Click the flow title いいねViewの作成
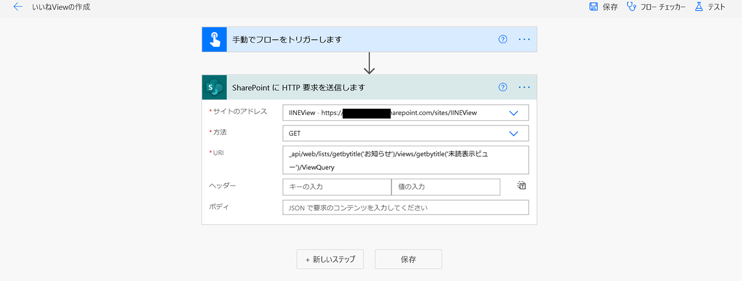The image size is (742, 281). pos(61,7)
